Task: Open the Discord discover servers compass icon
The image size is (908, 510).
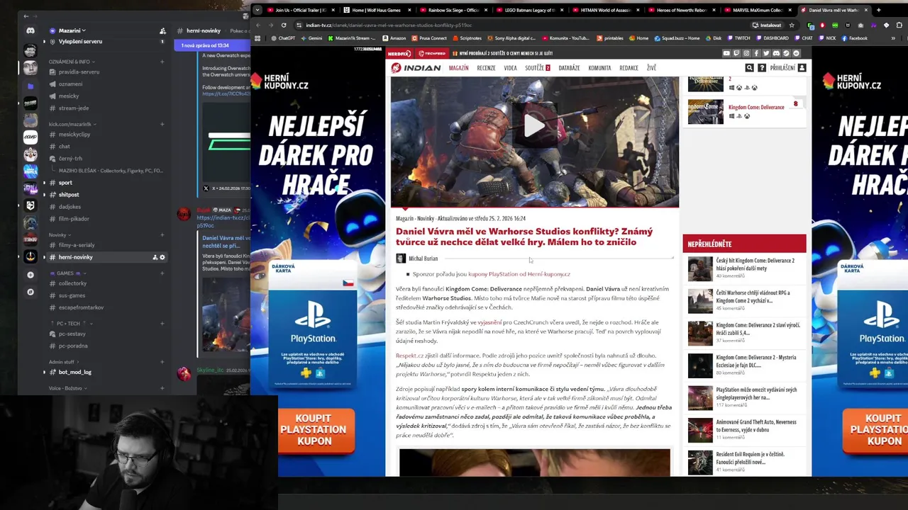Action: [30, 292]
